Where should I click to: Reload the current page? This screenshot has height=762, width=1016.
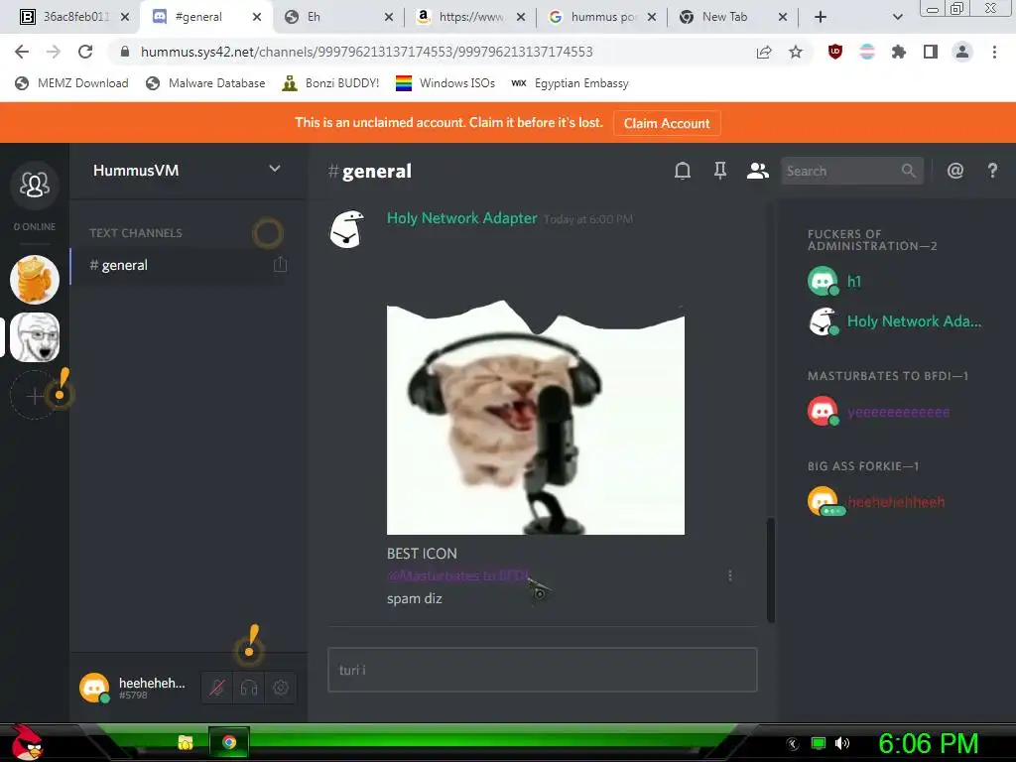(85, 52)
